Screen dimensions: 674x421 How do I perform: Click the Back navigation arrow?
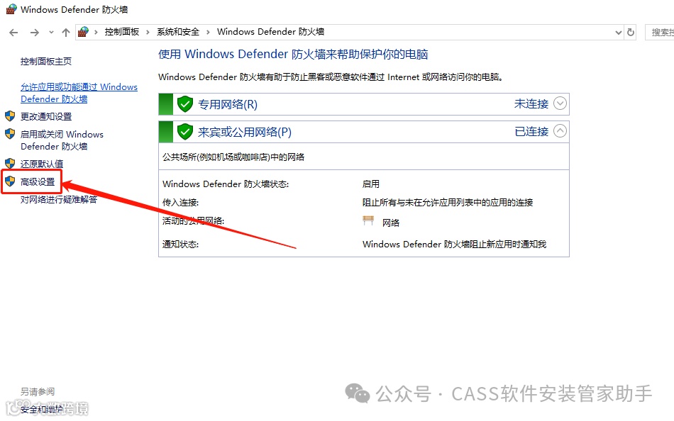13,32
